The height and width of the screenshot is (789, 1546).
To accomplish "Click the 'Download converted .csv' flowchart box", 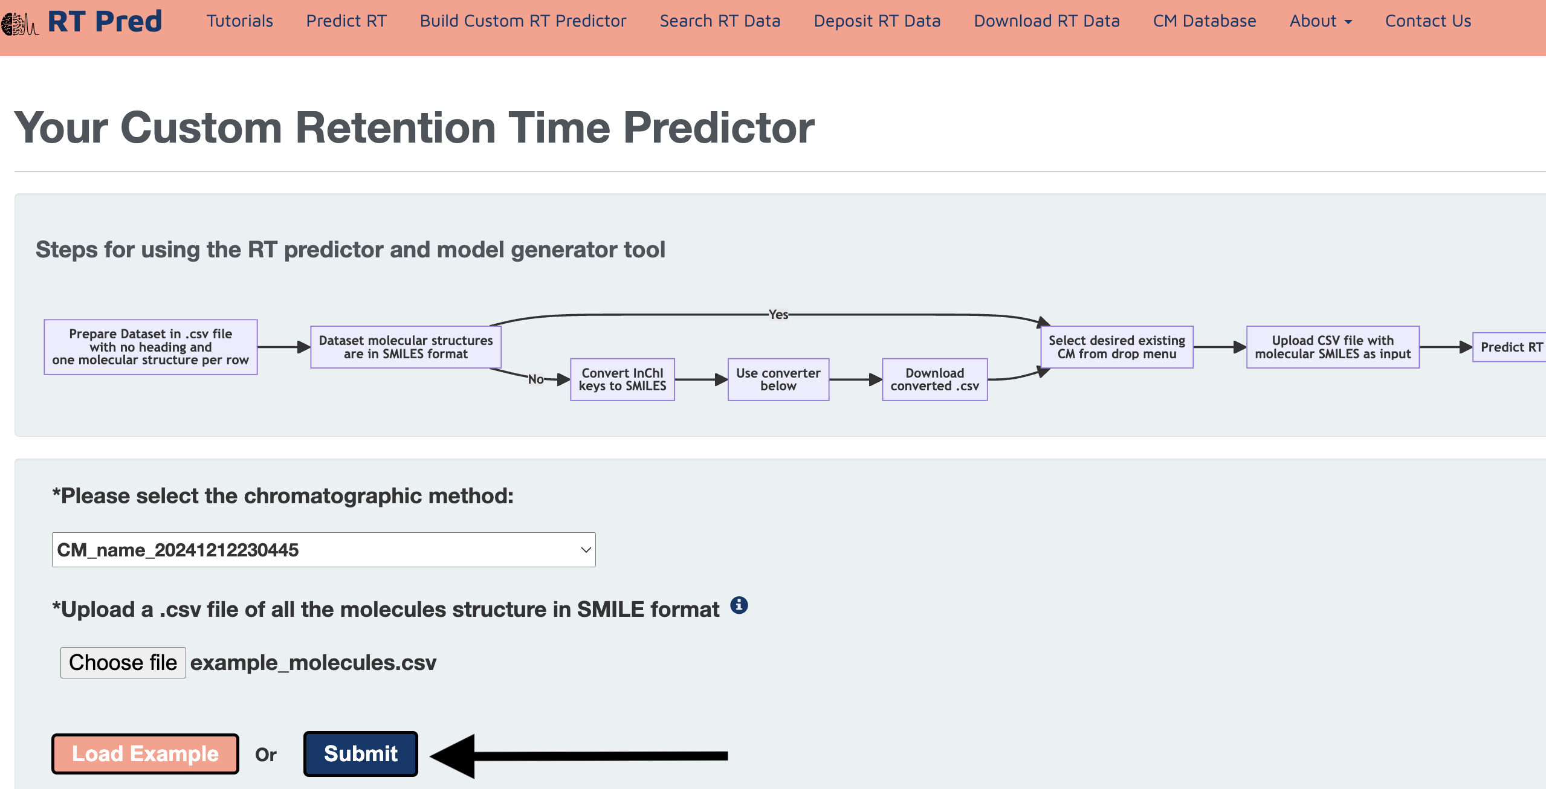I will (x=934, y=379).
